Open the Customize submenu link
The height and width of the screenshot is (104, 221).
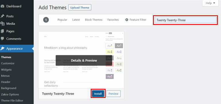coord(8,63)
